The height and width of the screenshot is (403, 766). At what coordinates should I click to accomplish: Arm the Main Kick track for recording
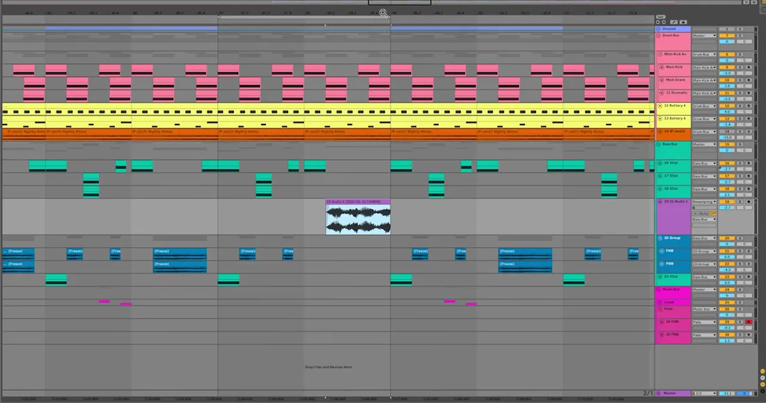(749, 67)
